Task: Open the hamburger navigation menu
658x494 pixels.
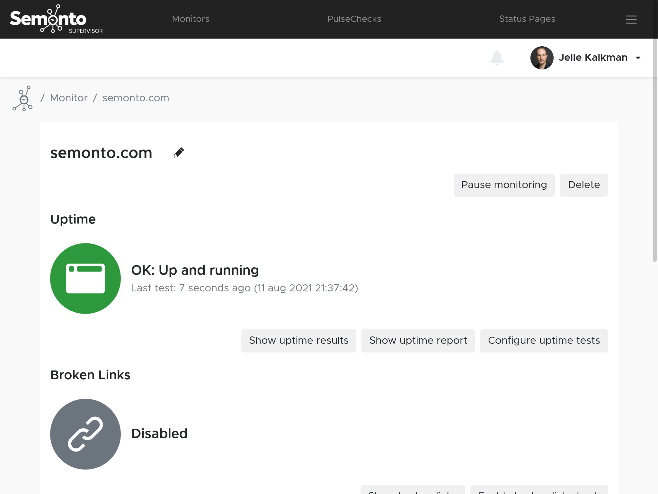Action: 631,19
